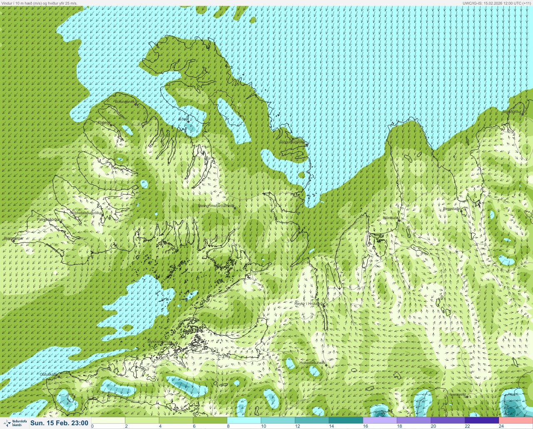Click the Flateyri station label
The image size is (533, 429).
point(104,122)
